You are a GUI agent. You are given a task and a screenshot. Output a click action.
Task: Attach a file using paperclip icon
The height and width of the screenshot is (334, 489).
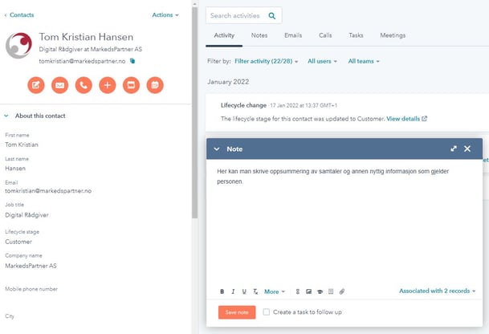click(342, 291)
